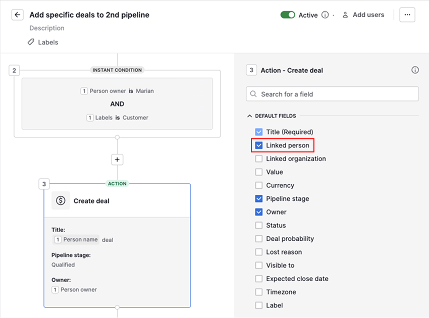Click the back arrow button
The image size is (429, 318).
click(x=18, y=15)
